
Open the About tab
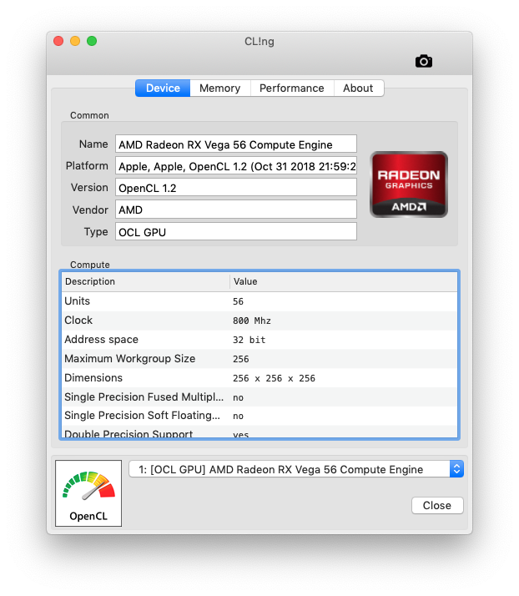pyautogui.click(x=358, y=88)
